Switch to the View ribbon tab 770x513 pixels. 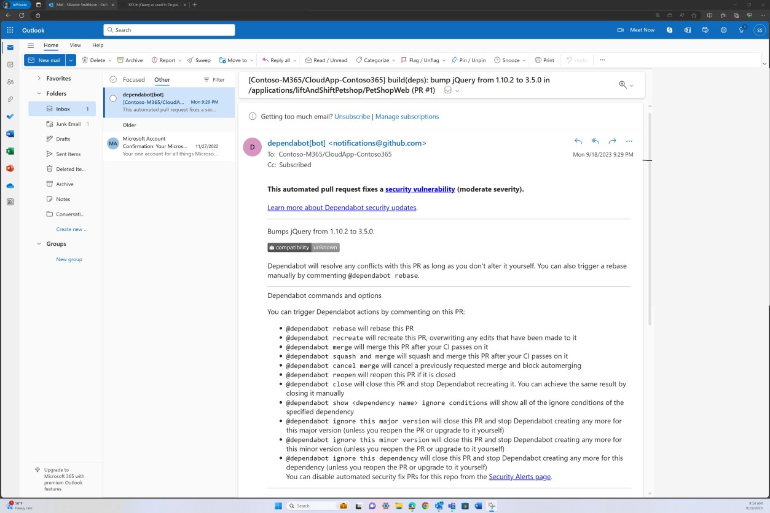pos(75,45)
